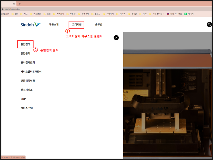Click the Sindoh logo
213x160 pixels.
point(30,25)
